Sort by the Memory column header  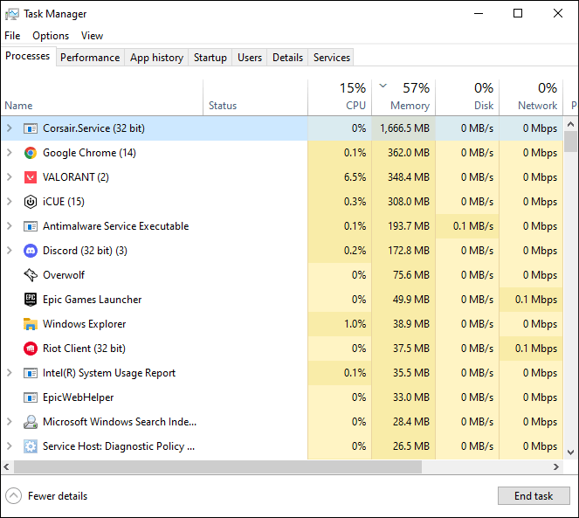(x=403, y=98)
